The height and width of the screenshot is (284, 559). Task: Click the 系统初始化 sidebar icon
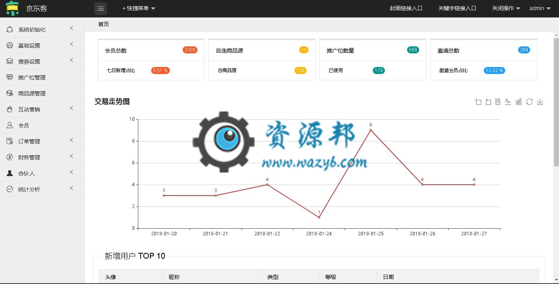[10, 30]
